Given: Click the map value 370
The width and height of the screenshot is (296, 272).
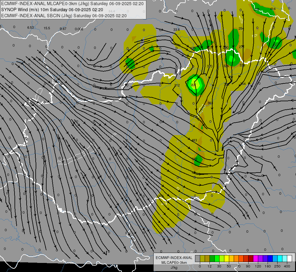Looking at the screenshot, I should pyautogui.click(x=210, y=66).
